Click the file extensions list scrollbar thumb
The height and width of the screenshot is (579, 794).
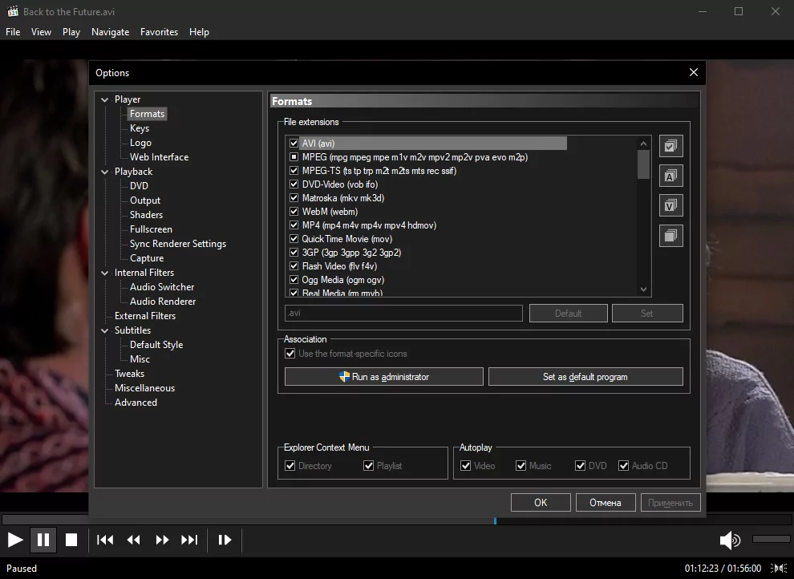pyautogui.click(x=643, y=164)
